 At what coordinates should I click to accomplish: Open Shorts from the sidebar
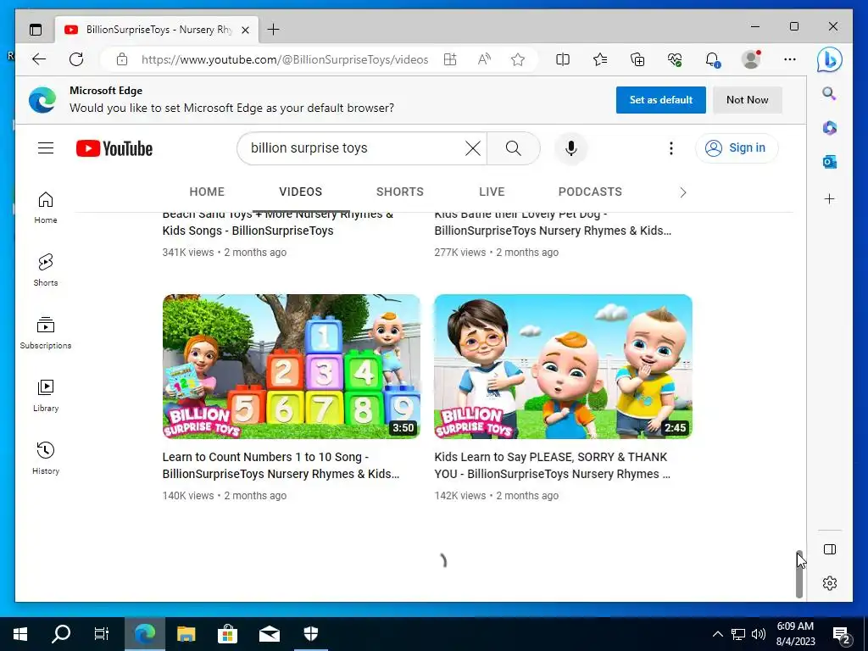pyautogui.click(x=46, y=270)
